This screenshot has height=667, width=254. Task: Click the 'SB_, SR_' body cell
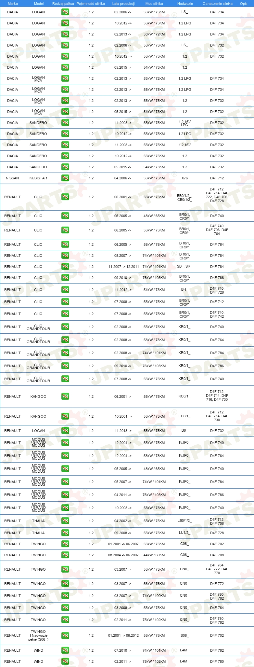[x=184, y=267]
